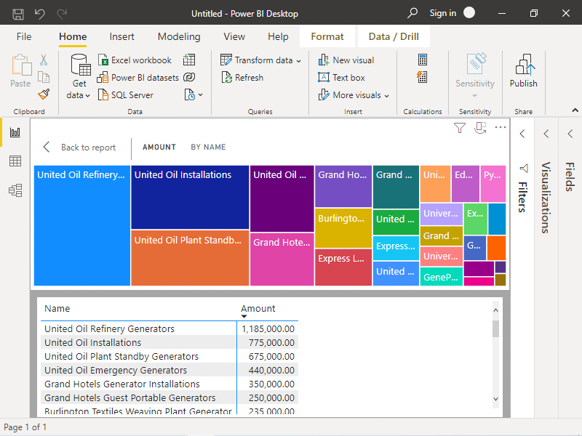The image size is (582, 436).
Task: Click the Sensitivity label icon
Action: click(476, 63)
